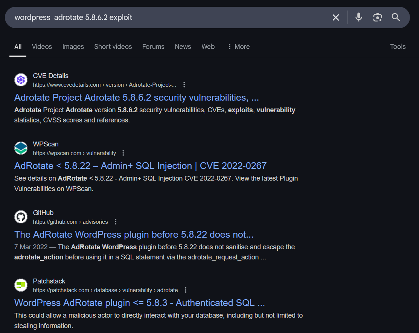Click the WPScan site favicon

click(21, 148)
